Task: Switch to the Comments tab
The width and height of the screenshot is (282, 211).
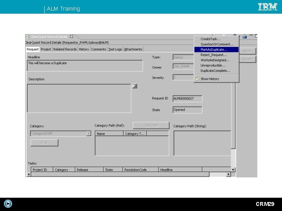Action: pos(99,49)
